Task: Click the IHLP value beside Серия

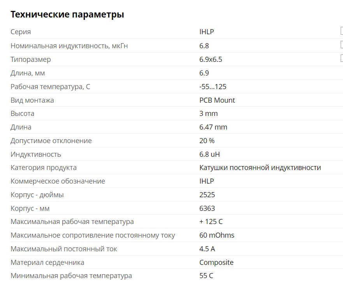Action: [x=207, y=32]
